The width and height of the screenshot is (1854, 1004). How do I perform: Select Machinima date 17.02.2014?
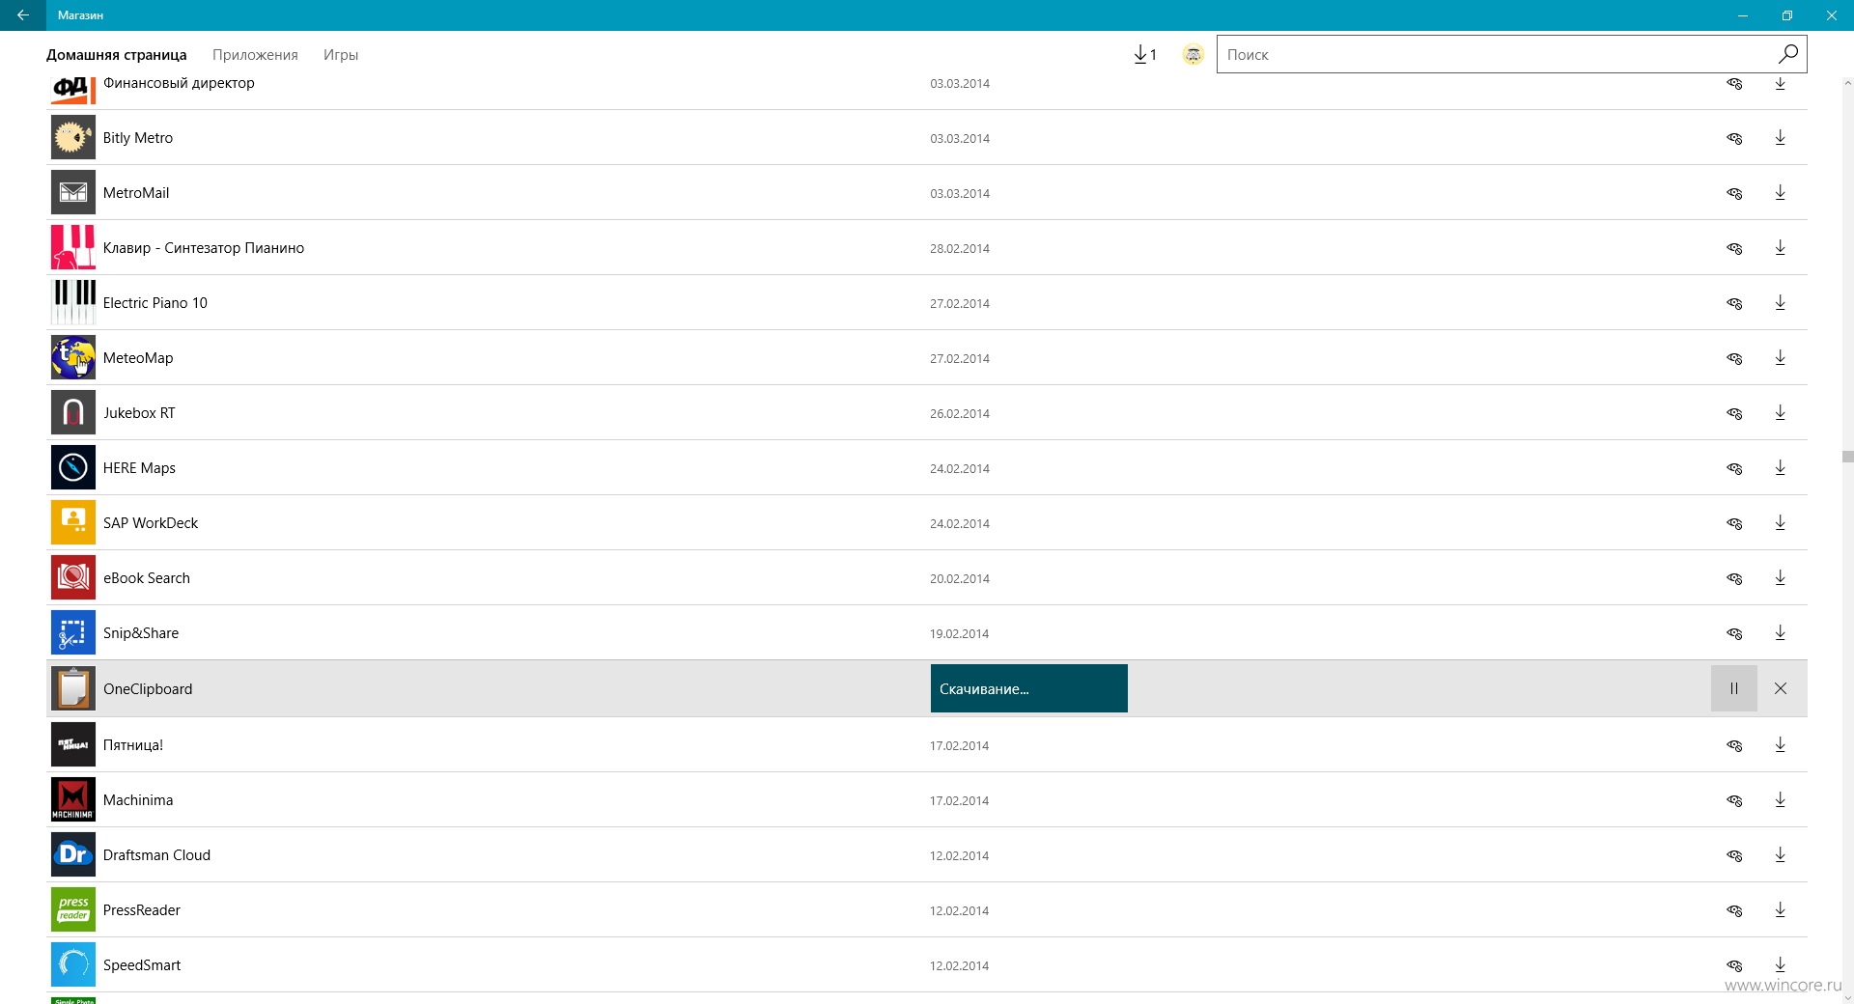[x=960, y=801]
